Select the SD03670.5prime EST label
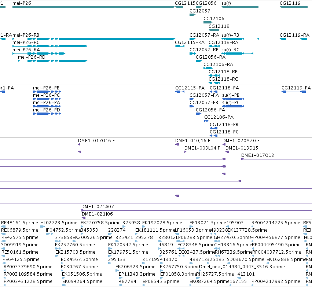The width and height of the screenshot is (312, 287). (246, 260)
